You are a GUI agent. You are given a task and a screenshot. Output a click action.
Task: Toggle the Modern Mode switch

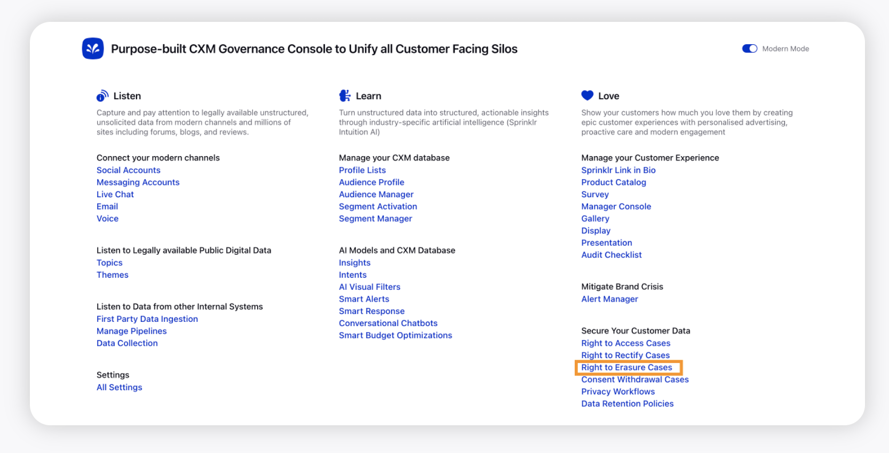coord(750,48)
